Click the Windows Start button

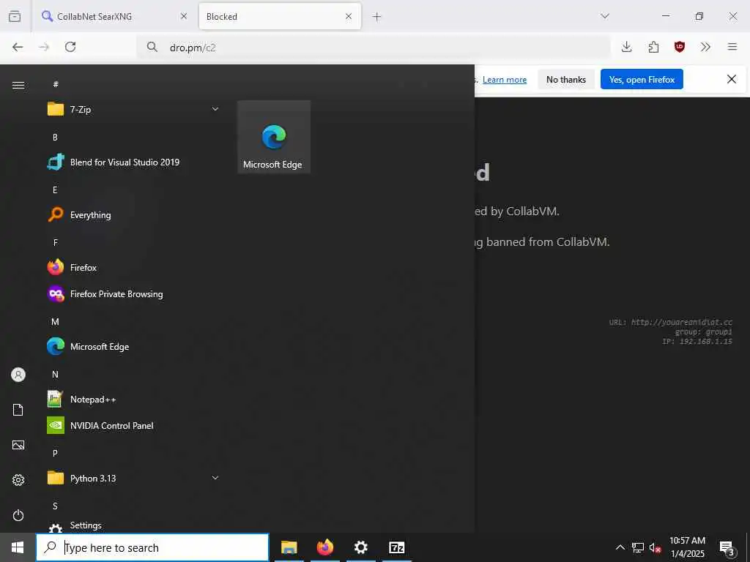click(x=18, y=547)
